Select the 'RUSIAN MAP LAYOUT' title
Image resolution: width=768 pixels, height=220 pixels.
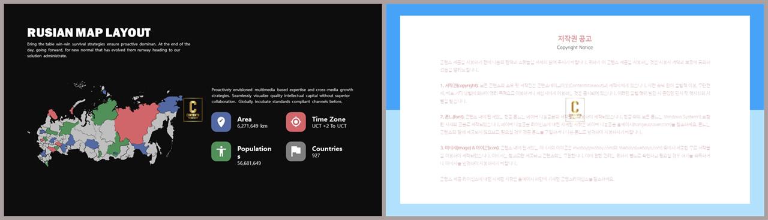point(89,33)
